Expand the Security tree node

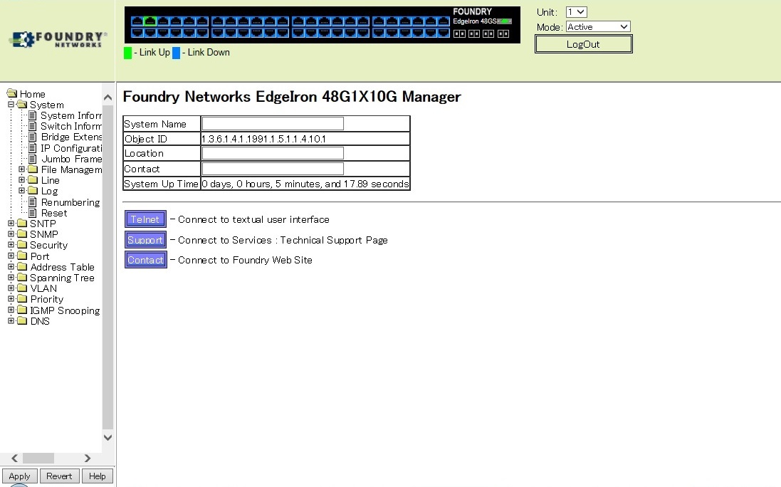pos(11,245)
